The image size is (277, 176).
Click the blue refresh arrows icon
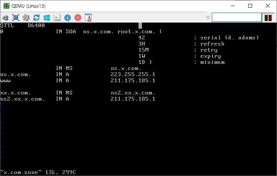[x=36, y=18]
